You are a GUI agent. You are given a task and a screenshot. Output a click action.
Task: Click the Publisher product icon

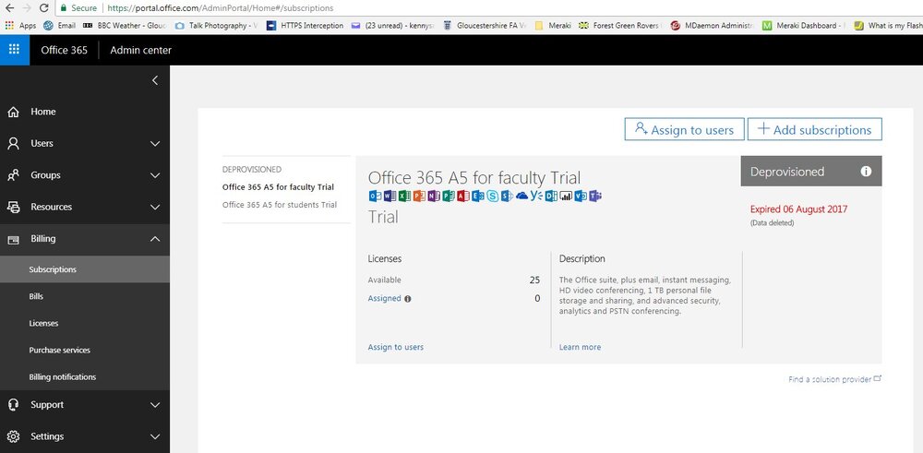tap(449, 196)
